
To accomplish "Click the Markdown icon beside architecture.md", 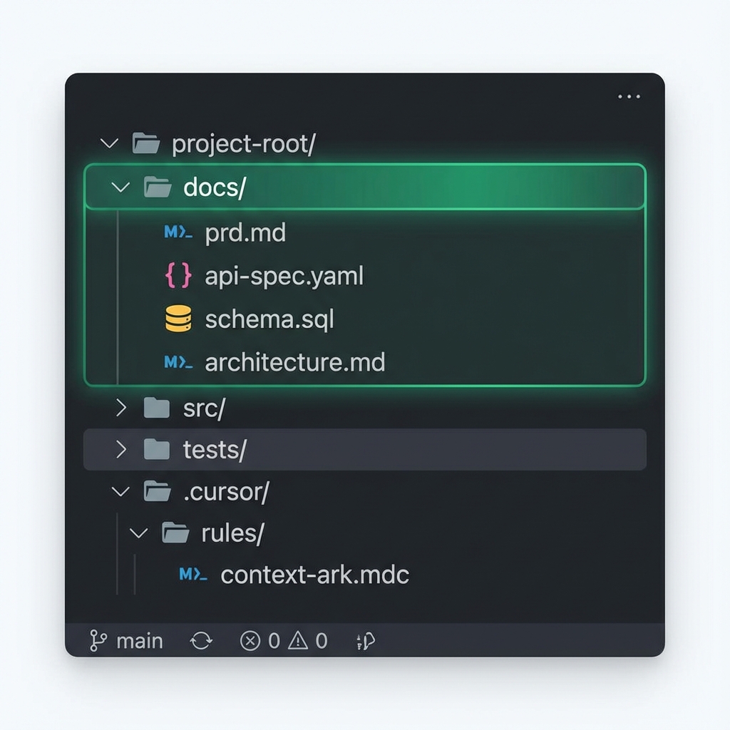I will (x=177, y=362).
